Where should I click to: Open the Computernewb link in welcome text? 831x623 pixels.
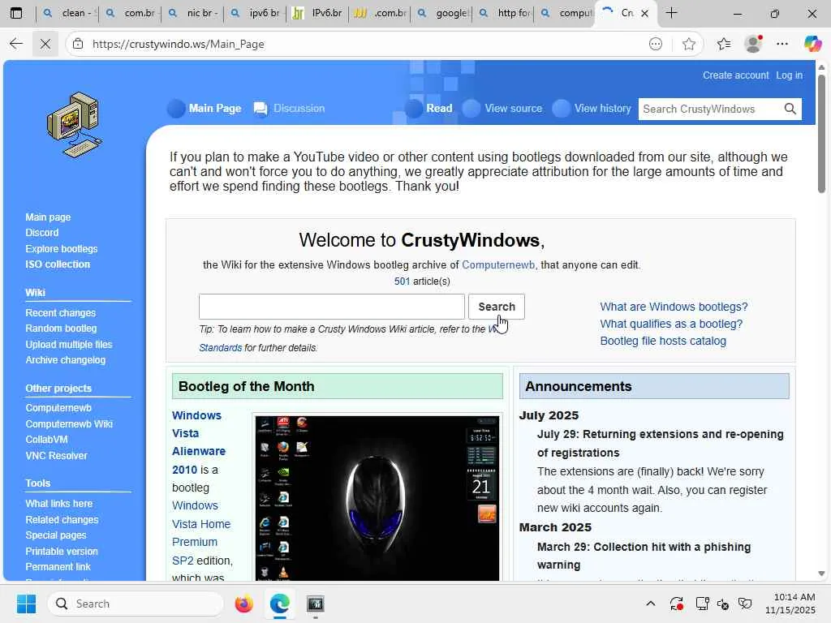498,265
